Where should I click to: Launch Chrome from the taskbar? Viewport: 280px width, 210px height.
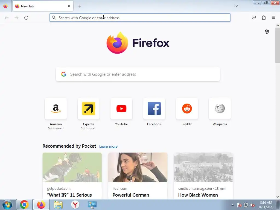click(24, 205)
